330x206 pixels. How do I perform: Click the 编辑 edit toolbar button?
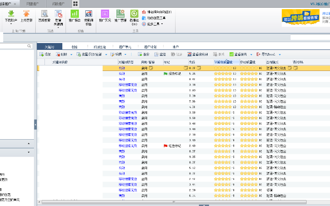(x=116, y=54)
